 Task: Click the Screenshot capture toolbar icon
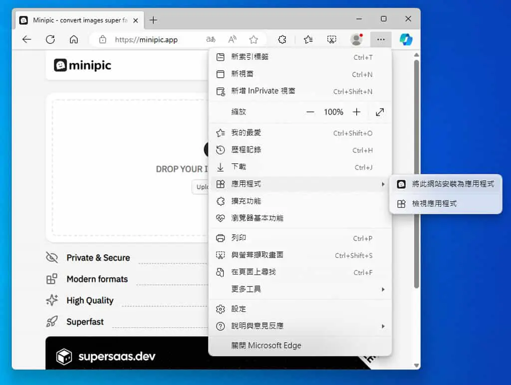[x=331, y=40]
